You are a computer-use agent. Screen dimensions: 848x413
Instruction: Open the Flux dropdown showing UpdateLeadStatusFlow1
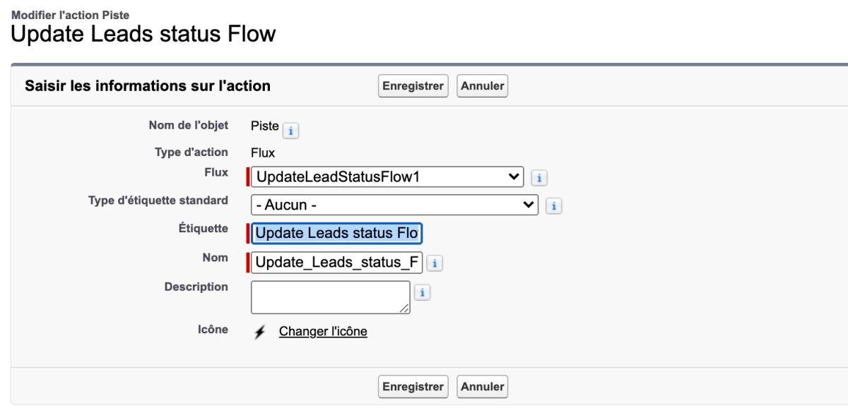pyautogui.click(x=387, y=176)
